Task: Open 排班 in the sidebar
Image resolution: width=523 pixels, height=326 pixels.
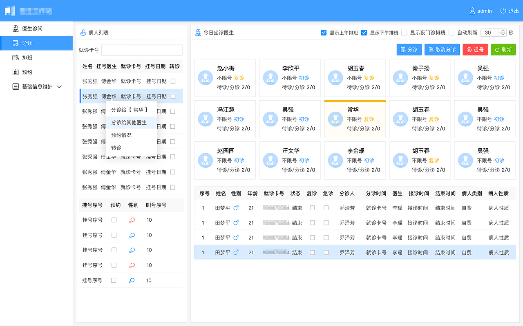Action: (36, 57)
